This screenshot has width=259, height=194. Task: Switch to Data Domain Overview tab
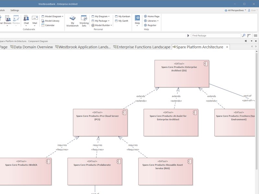(31, 47)
